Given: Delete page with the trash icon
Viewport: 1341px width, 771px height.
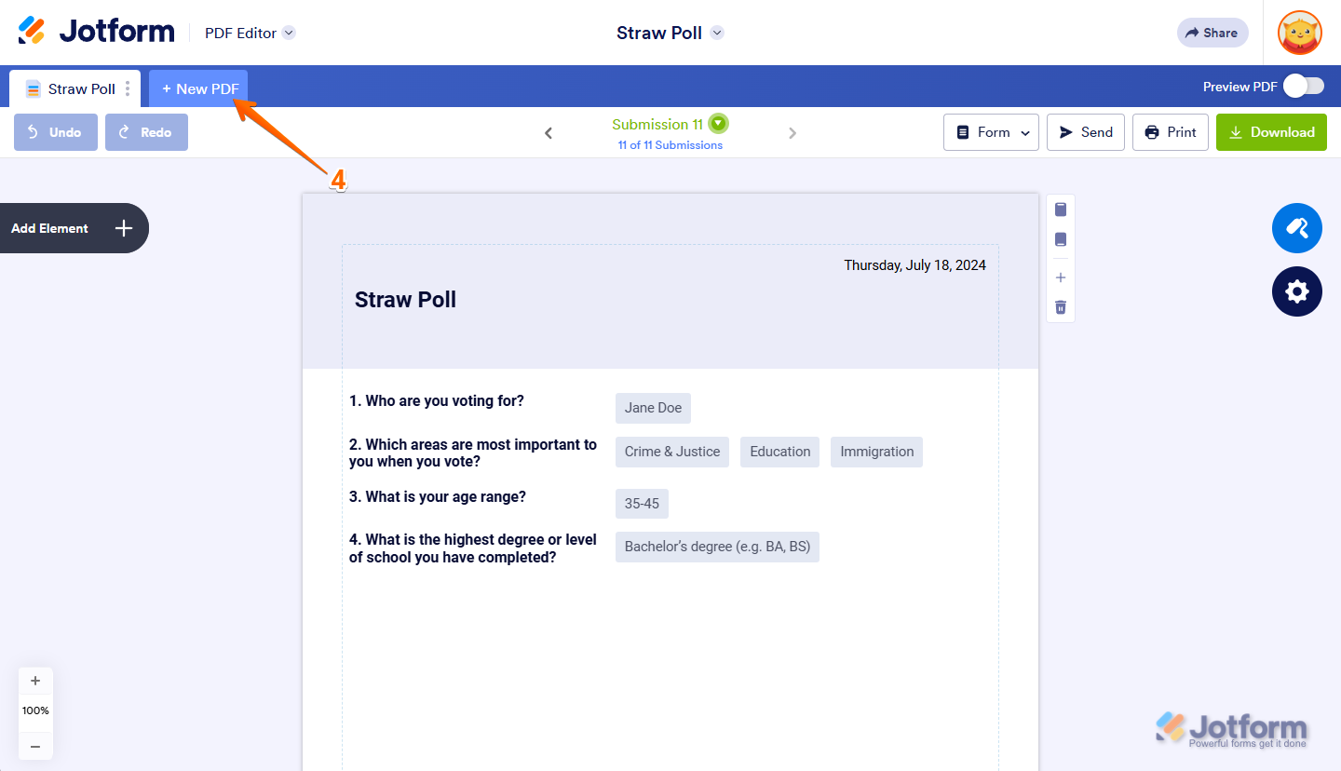Looking at the screenshot, I should tap(1061, 307).
